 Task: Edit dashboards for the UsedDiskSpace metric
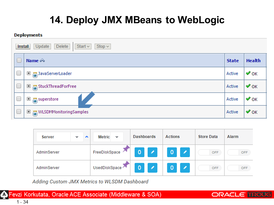pos(152,168)
